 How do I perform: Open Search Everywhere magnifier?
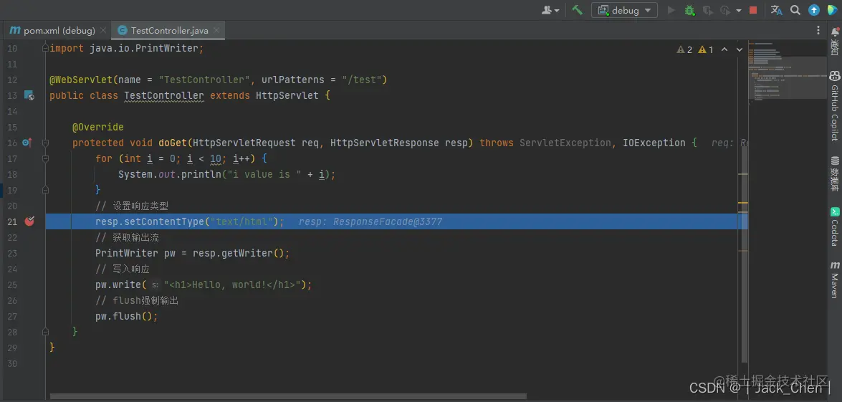coord(795,9)
